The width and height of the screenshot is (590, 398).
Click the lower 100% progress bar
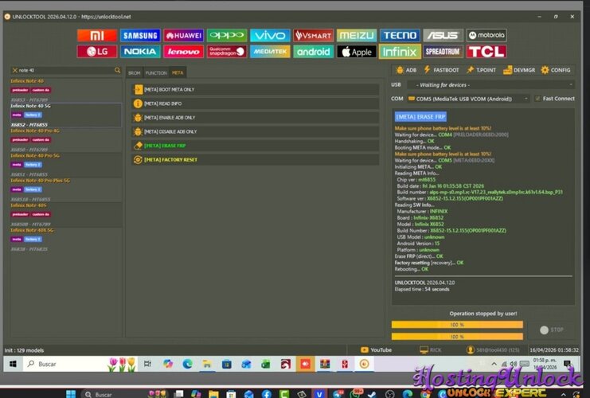[x=457, y=337]
